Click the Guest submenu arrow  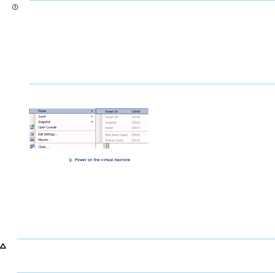92,116
